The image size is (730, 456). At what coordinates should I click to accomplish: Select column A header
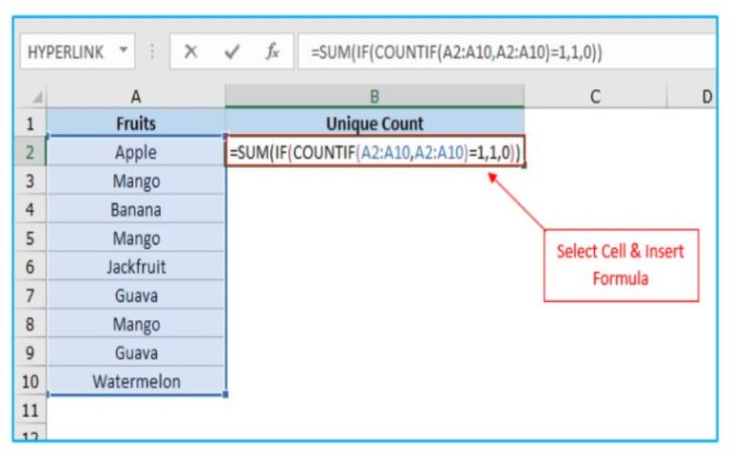point(136,97)
